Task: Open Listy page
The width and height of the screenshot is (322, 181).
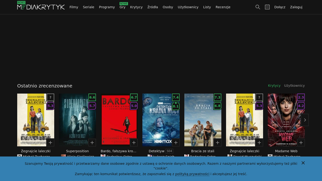Action: point(207,7)
